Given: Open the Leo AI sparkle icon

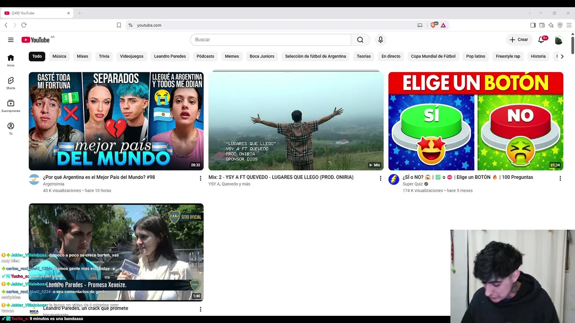Looking at the screenshot, I should click(x=551, y=25).
